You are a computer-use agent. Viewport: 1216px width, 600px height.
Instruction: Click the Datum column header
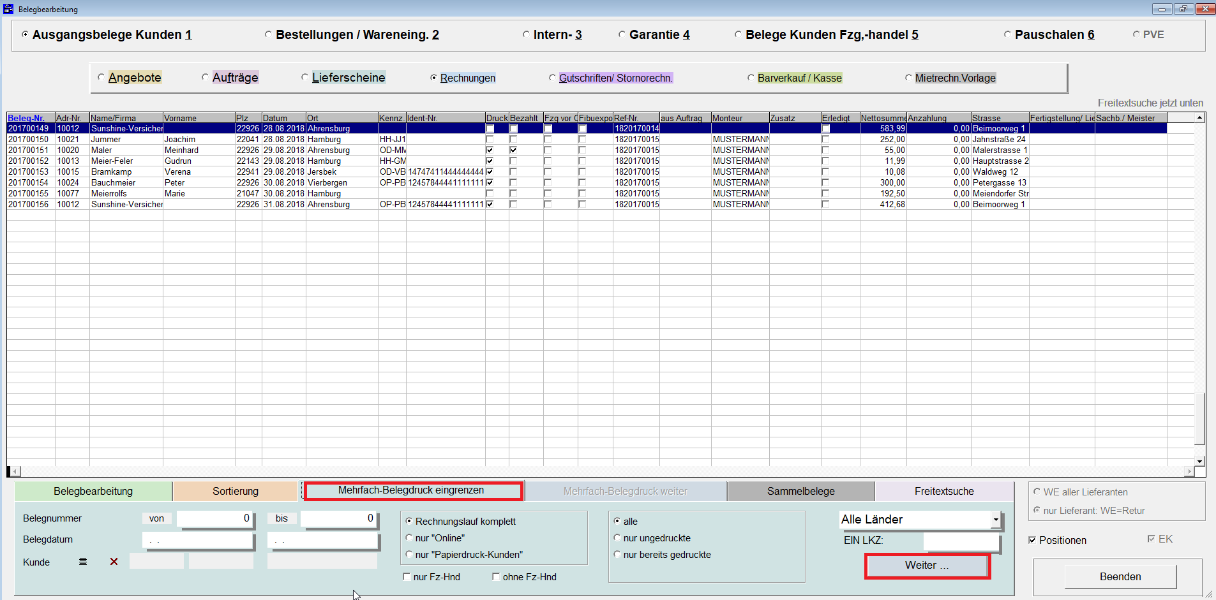283,118
